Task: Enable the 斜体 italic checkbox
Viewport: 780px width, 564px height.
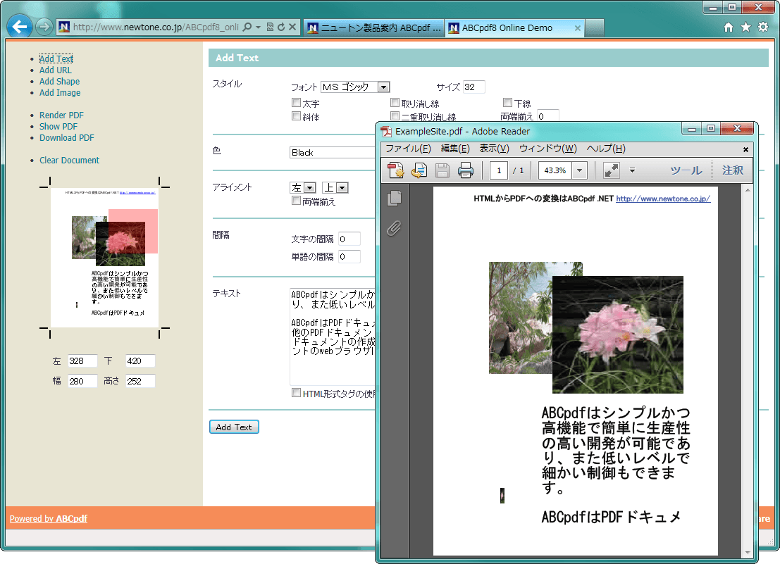Action: coord(296,115)
